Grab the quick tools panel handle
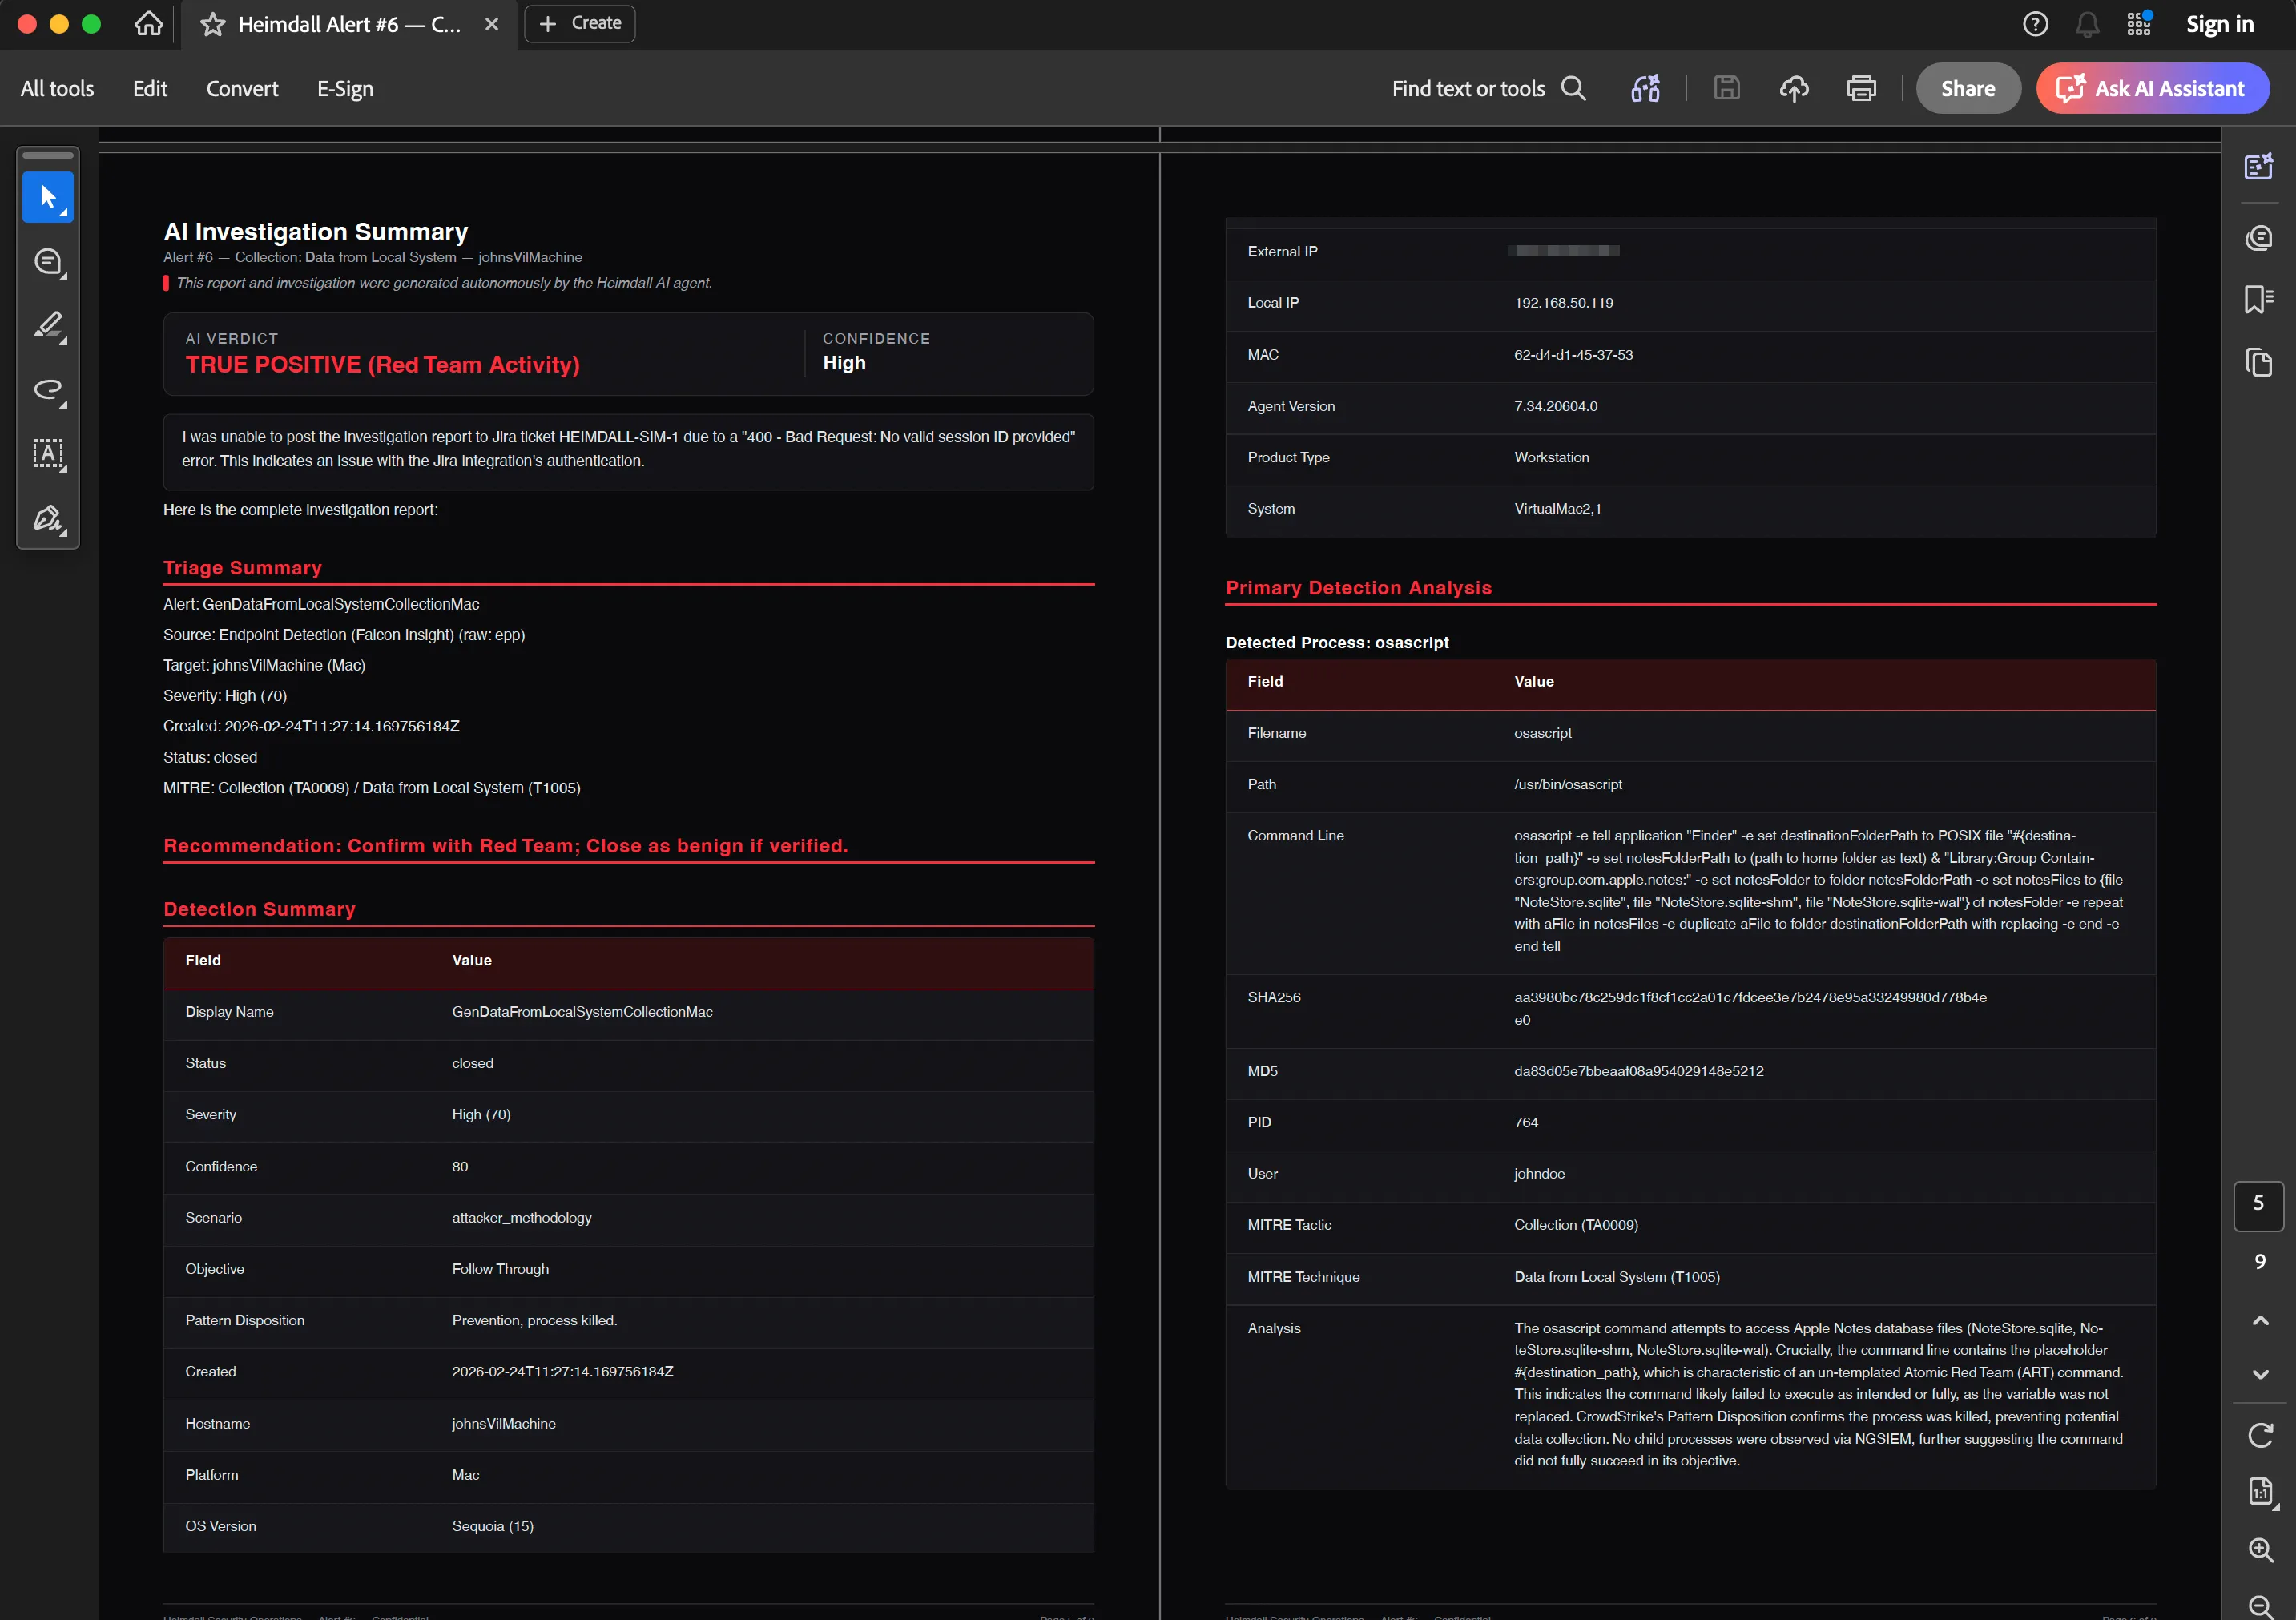The image size is (2296, 1620). [x=48, y=155]
